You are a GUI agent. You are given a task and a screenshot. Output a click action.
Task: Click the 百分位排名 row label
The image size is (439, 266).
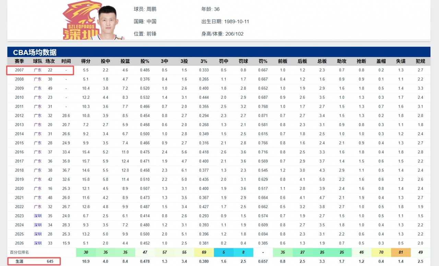(x=19, y=252)
